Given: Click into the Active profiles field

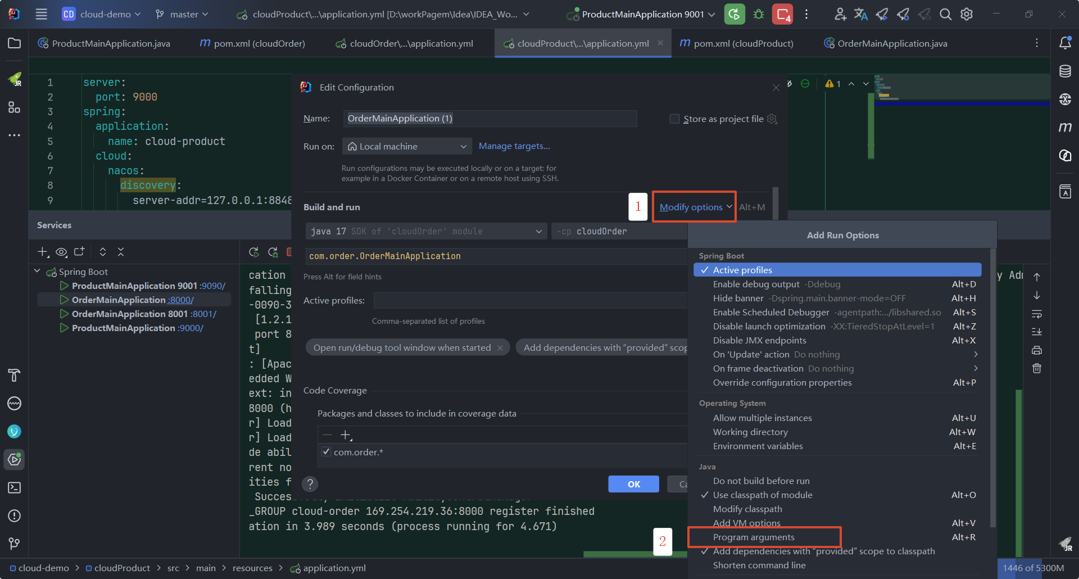Looking at the screenshot, I should [531, 301].
